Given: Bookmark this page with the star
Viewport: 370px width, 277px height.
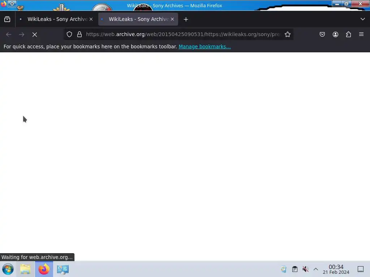Looking at the screenshot, I should coord(287,34).
